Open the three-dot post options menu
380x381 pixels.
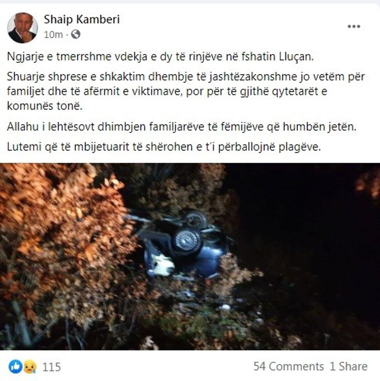coord(354,26)
